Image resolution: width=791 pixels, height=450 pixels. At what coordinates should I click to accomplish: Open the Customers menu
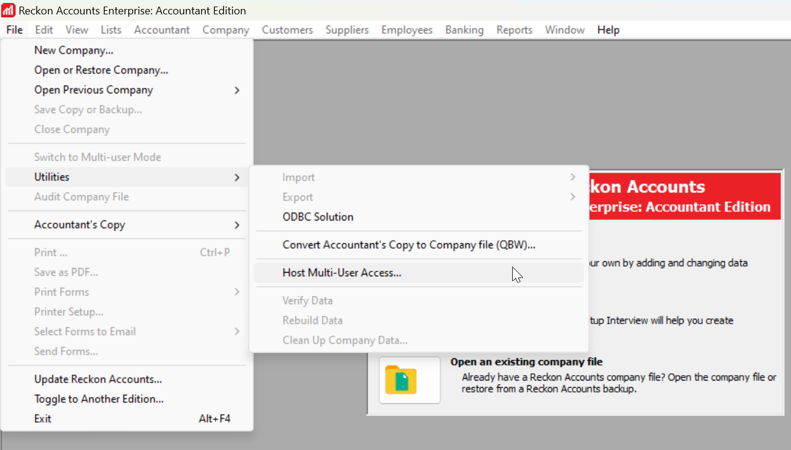pyautogui.click(x=287, y=30)
